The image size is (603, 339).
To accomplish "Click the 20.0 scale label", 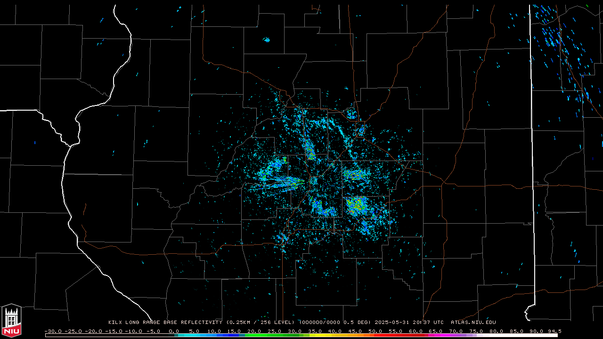I will click(x=254, y=331).
